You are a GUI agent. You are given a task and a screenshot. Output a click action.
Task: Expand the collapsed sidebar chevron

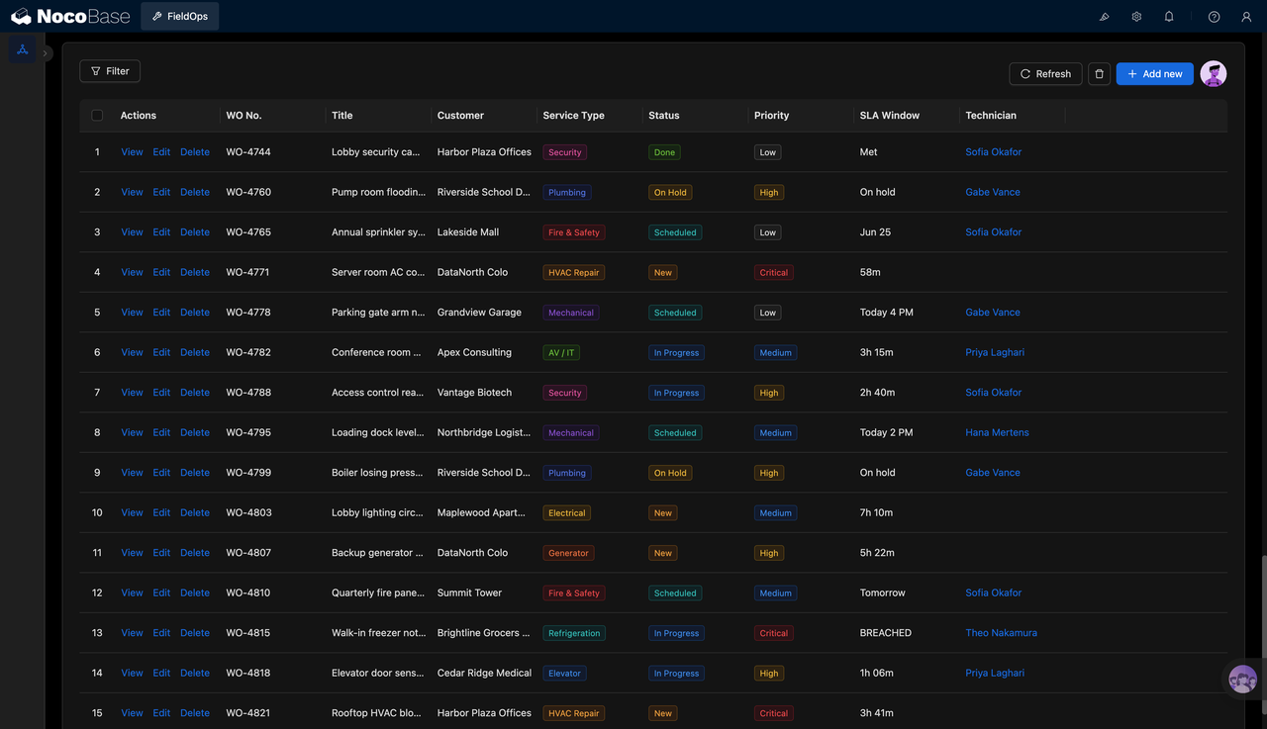tap(47, 53)
